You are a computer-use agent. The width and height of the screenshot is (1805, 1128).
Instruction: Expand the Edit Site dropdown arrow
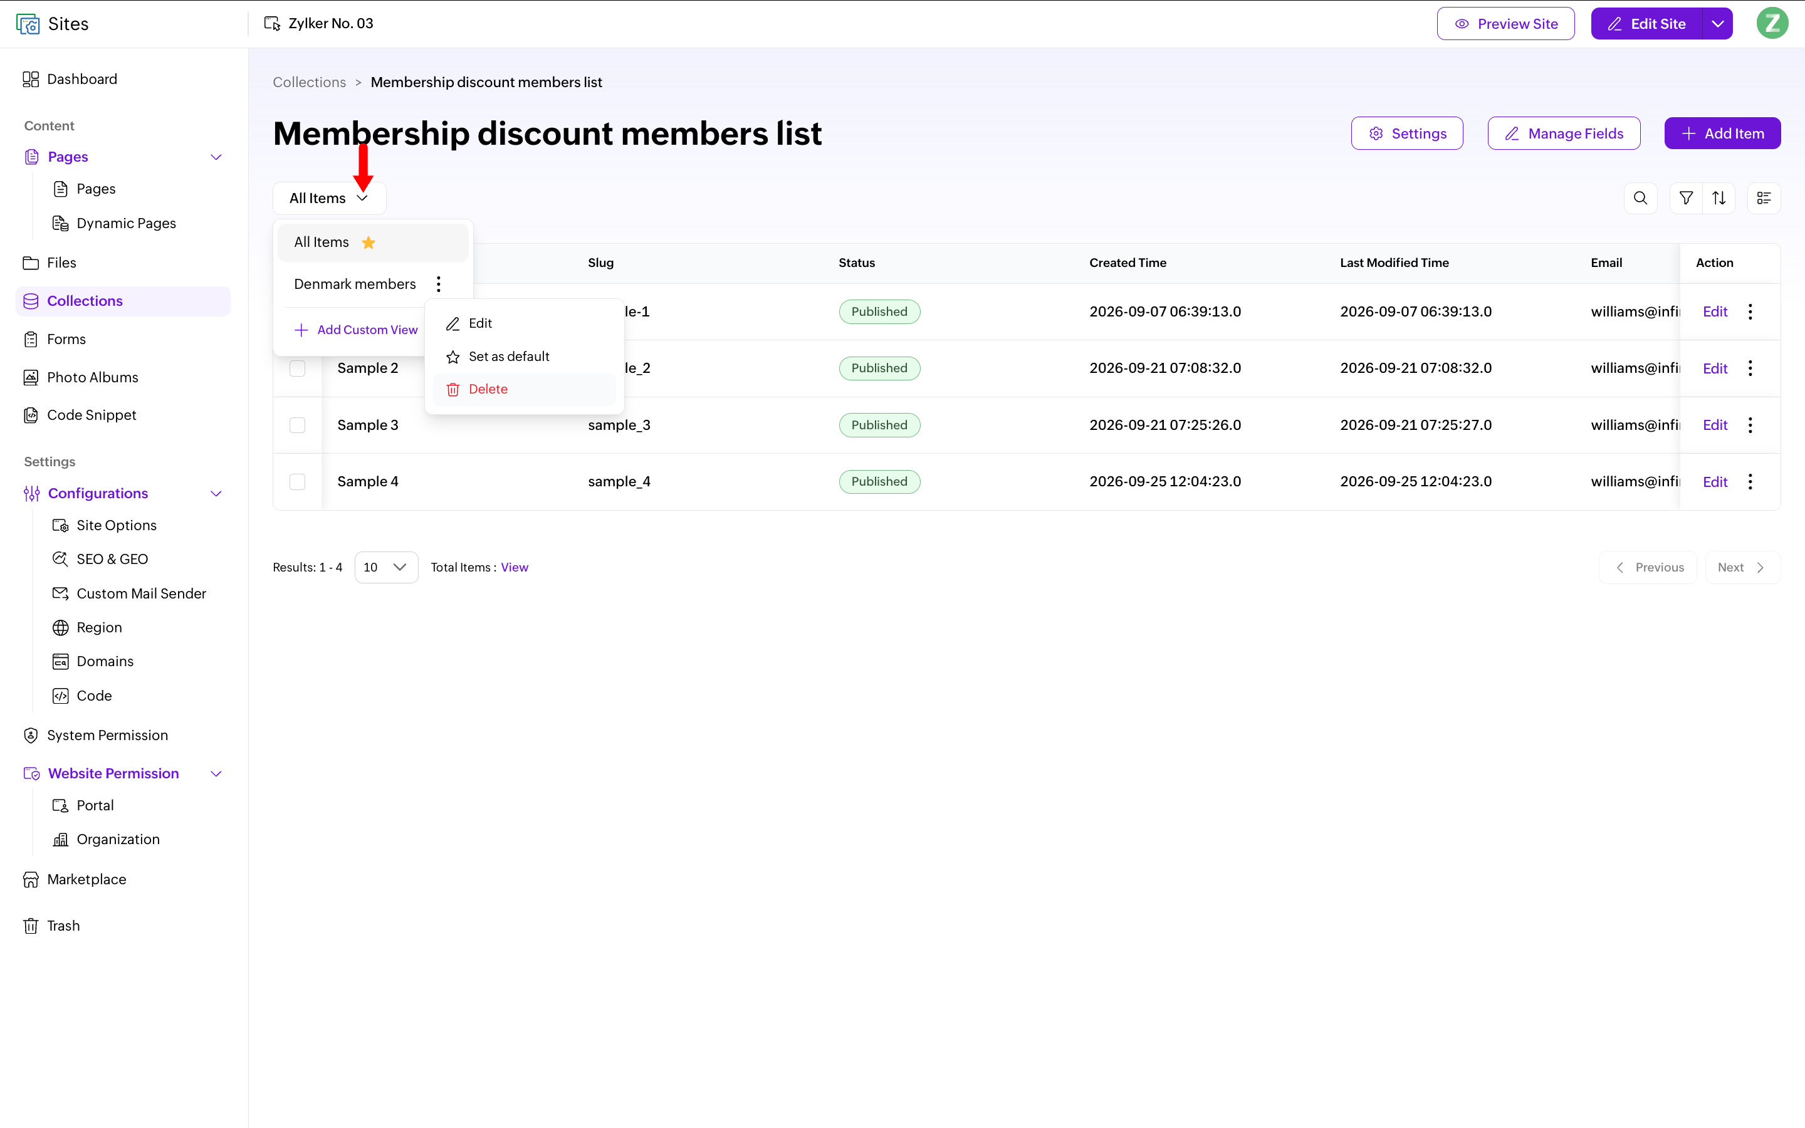coord(1718,24)
